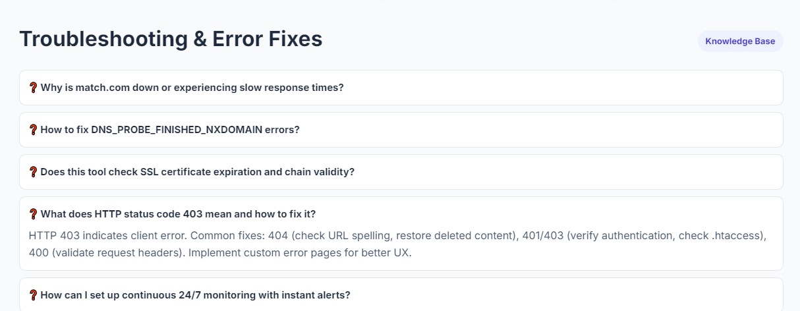Click the Knowledge Base badge
Screen dimensions: 800x311
[x=740, y=41]
